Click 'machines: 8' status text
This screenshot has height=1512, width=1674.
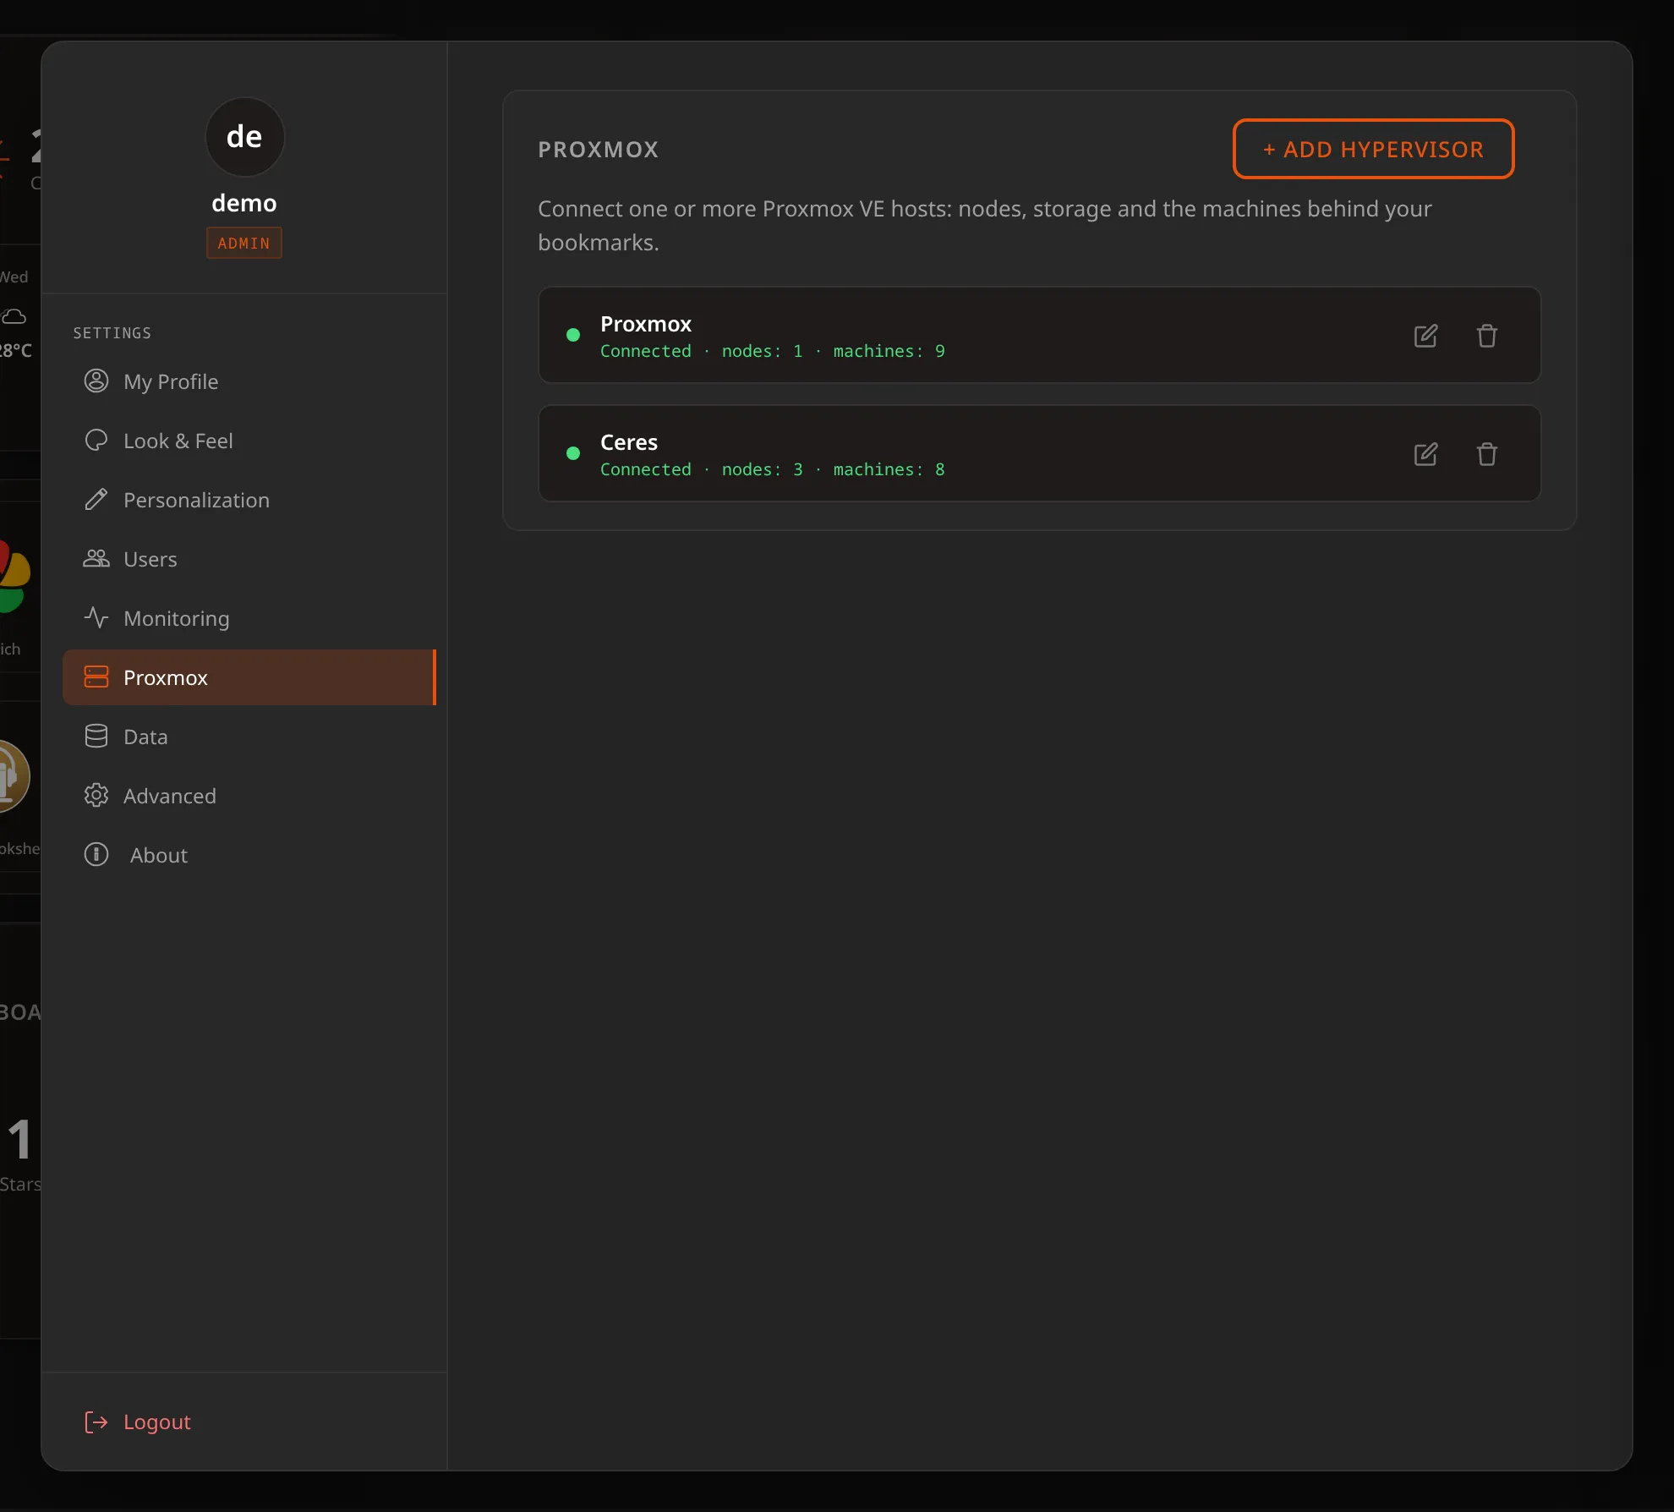click(x=889, y=469)
